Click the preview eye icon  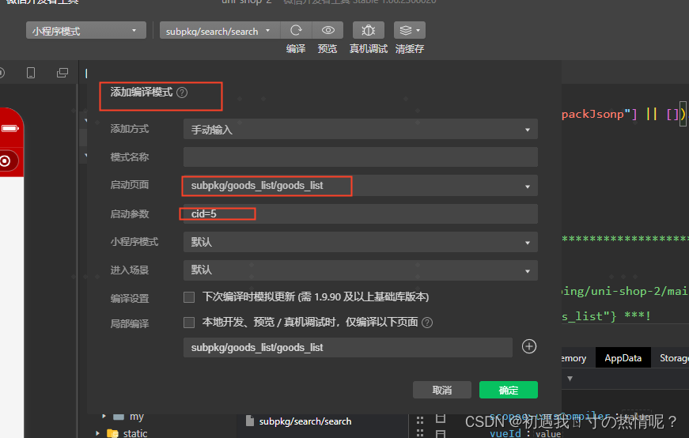point(327,30)
